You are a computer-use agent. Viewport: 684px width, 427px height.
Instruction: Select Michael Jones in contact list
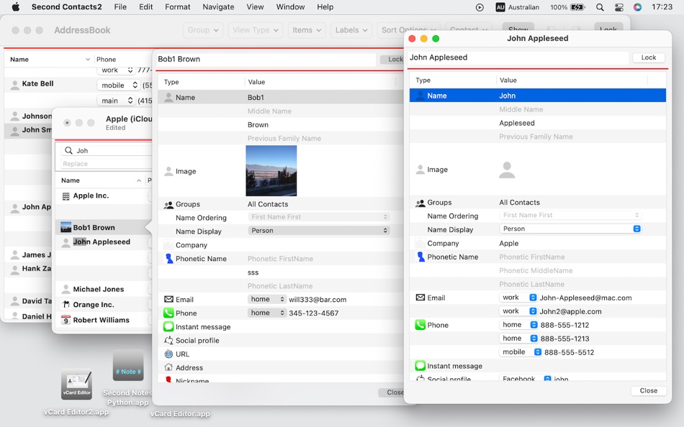tap(99, 289)
